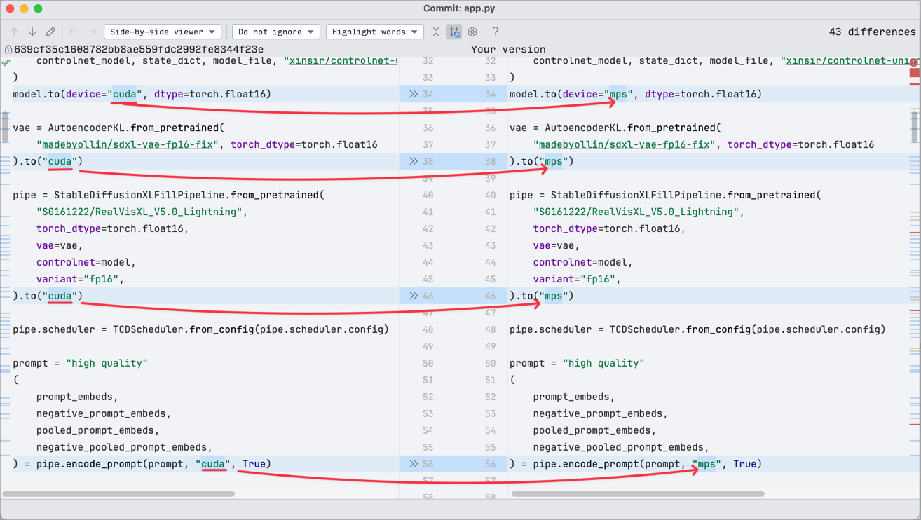
Task: Click "cuda" in left encode_prompt line
Action: point(213,464)
